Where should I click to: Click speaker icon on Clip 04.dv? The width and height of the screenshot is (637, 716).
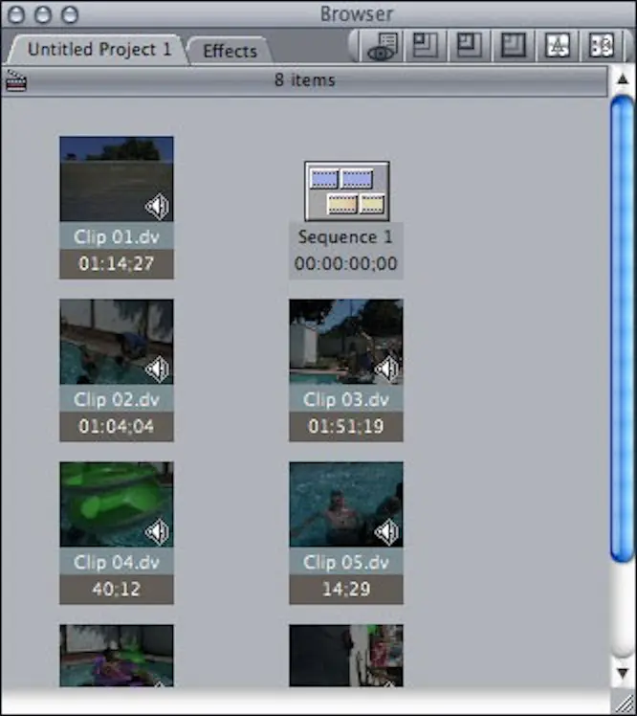[158, 531]
